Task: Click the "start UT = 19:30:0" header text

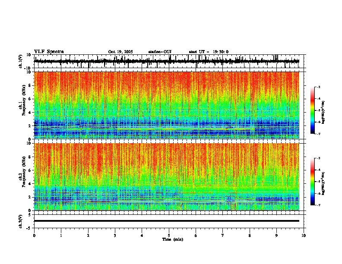Action: point(209,52)
